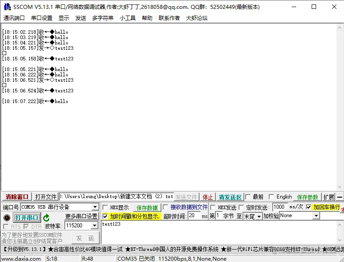Click receive window scrollbar down arrow
The image size is (344, 262).
point(340,187)
